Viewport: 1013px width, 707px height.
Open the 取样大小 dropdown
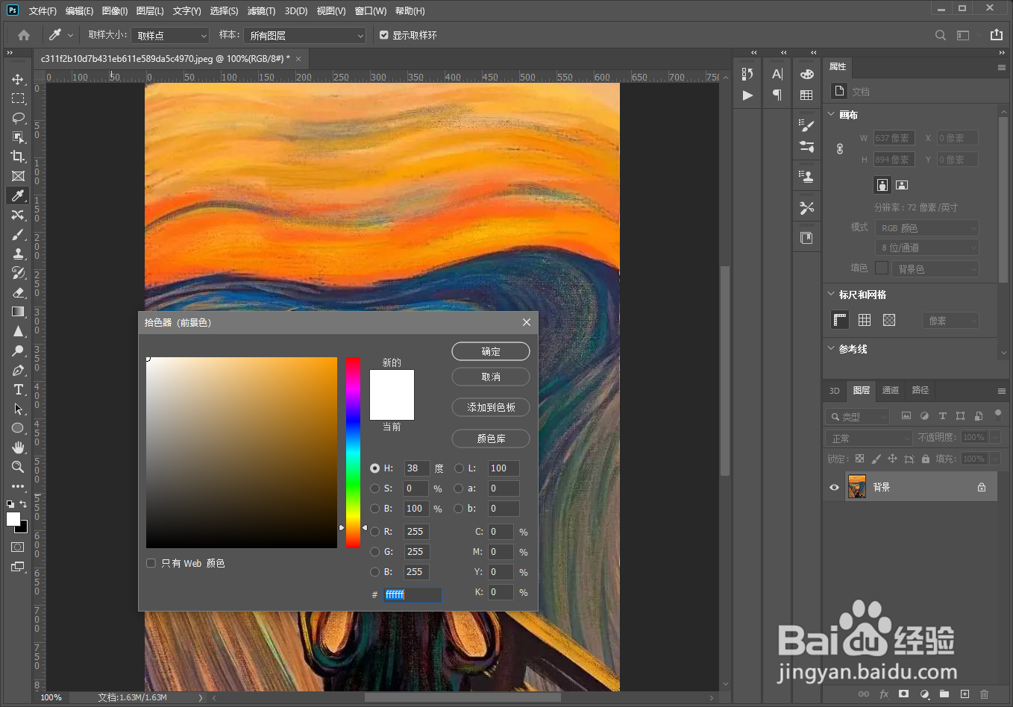point(171,35)
